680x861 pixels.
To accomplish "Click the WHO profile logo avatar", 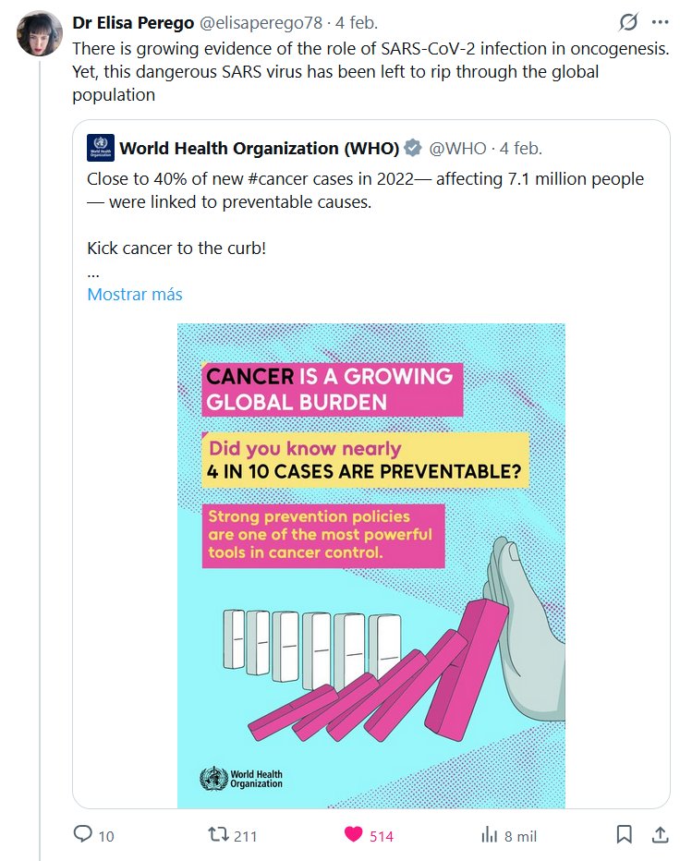I will (x=99, y=148).
